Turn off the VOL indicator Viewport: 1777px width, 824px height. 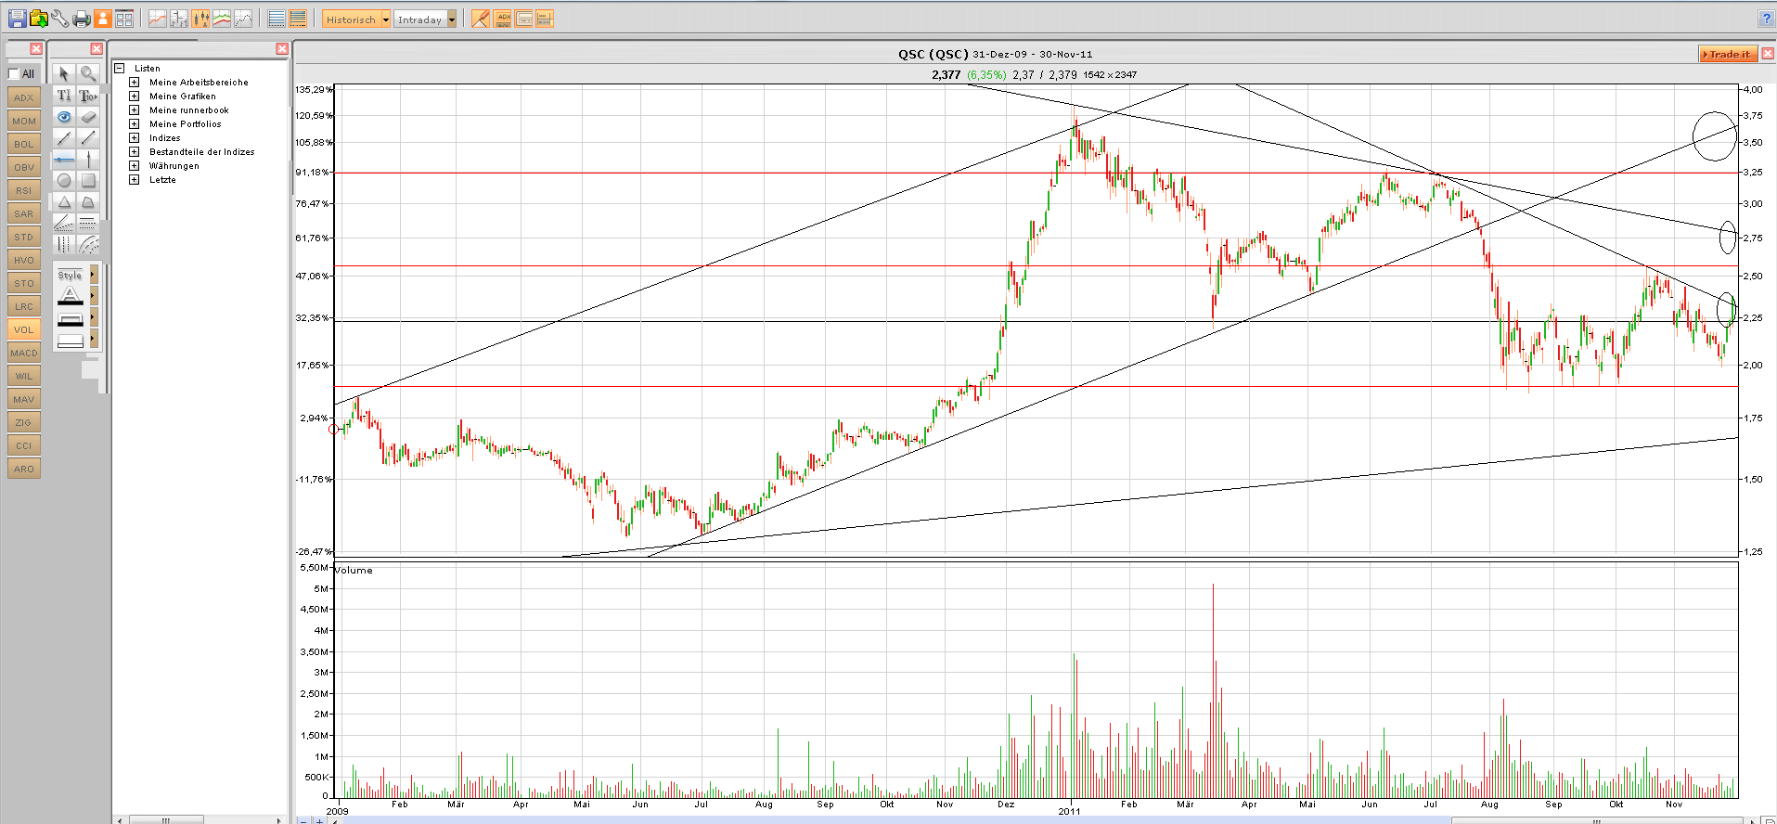click(x=23, y=329)
